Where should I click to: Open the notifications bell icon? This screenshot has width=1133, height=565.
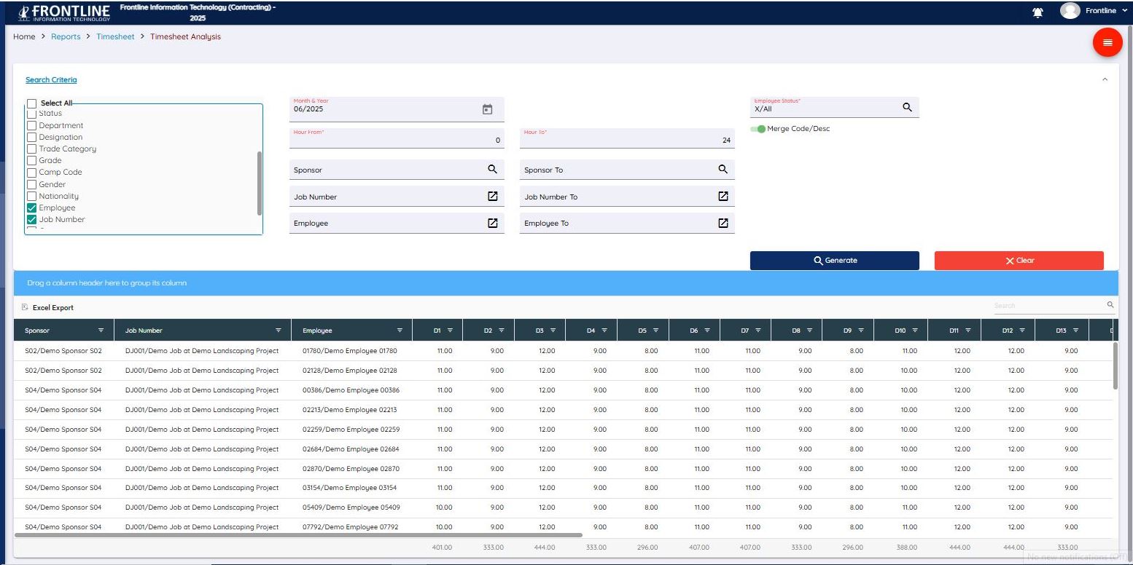1037,11
